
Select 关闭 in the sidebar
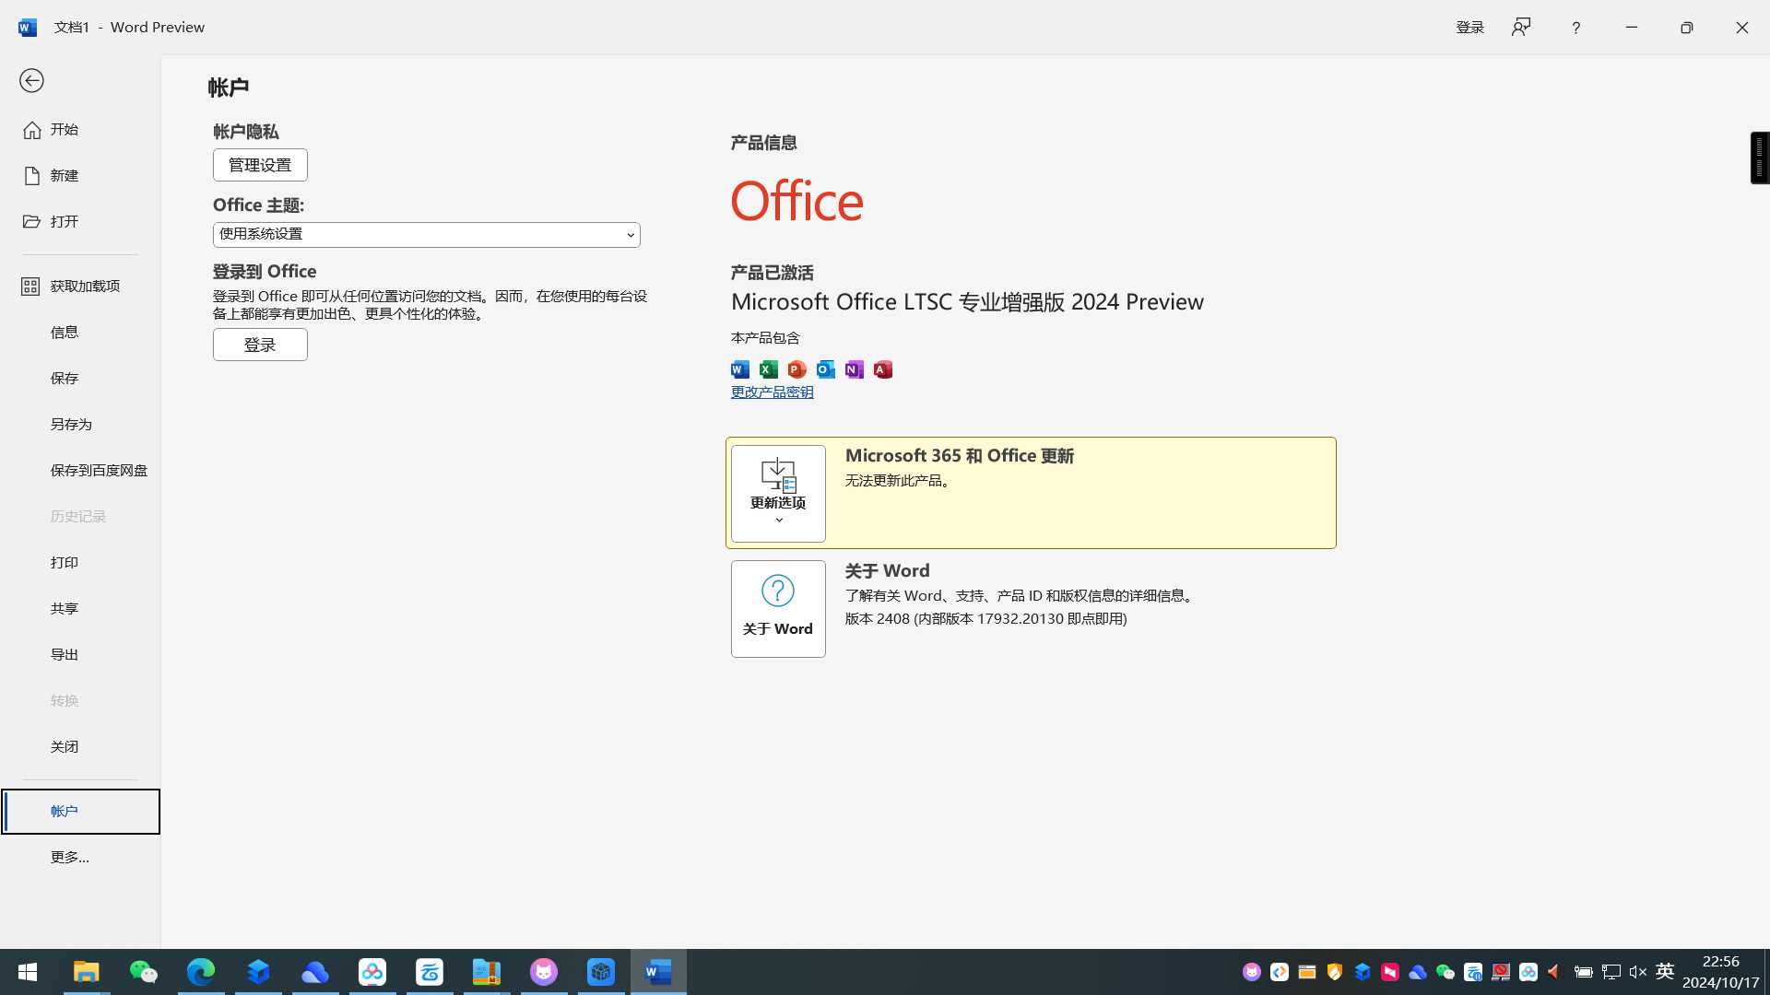(80, 747)
